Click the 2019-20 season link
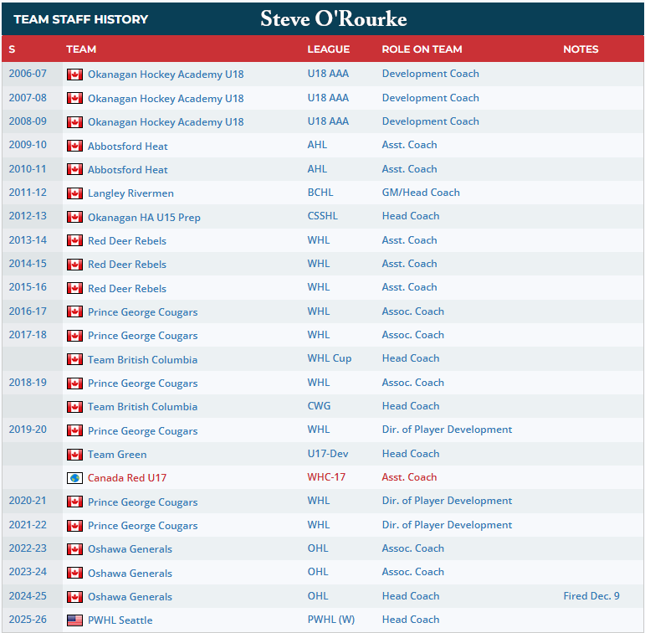Screen dimensions: 645x633 (28, 430)
